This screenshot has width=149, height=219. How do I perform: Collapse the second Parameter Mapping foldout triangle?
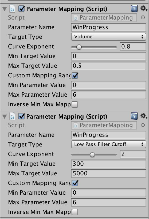5,117
